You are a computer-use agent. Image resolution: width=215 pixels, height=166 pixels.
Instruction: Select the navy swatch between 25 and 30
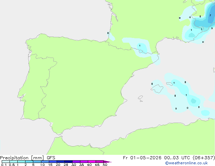click(69, 162)
